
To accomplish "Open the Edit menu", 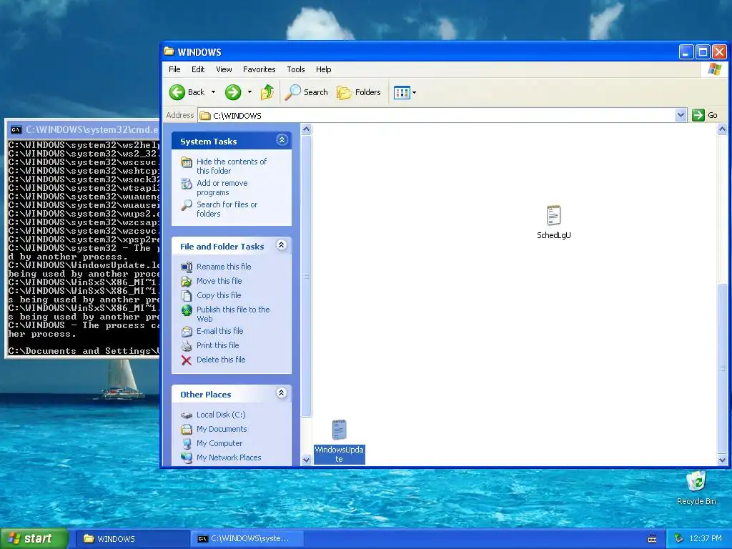I will tap(198, 69).
